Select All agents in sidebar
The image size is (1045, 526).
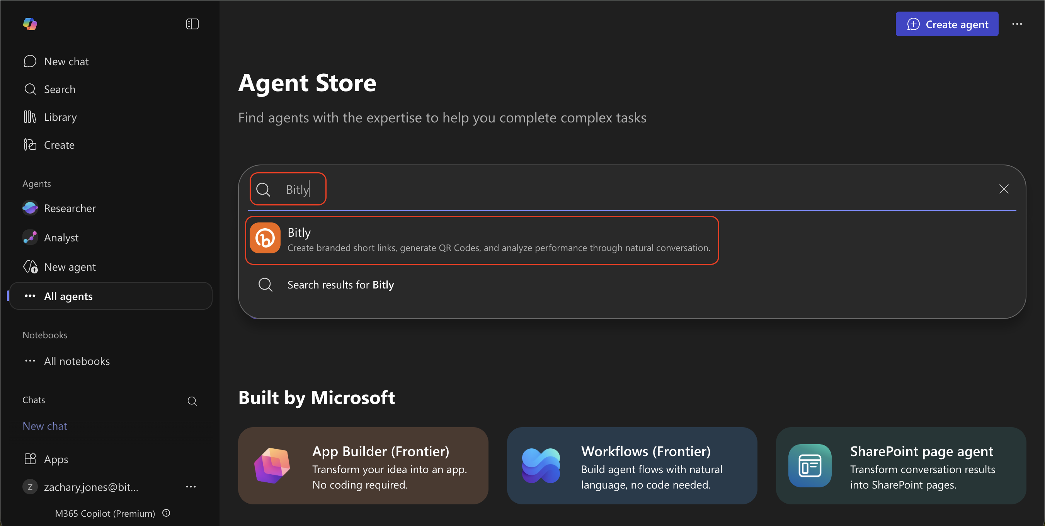(111, 296)
